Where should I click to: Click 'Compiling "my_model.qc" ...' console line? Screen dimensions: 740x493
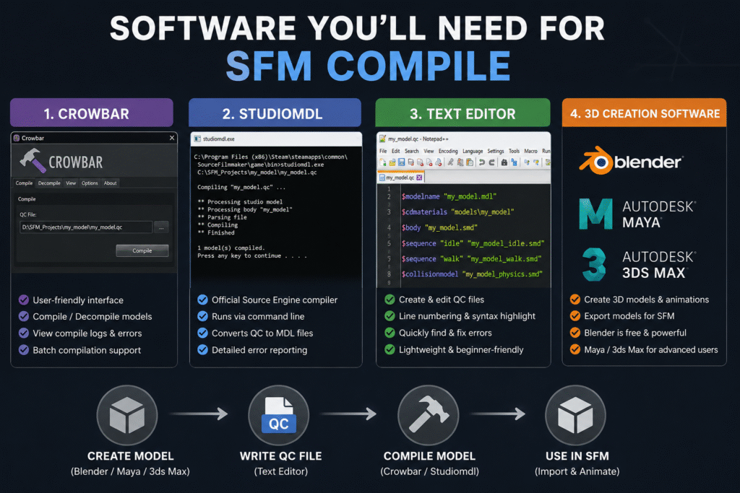click(241, 187)
